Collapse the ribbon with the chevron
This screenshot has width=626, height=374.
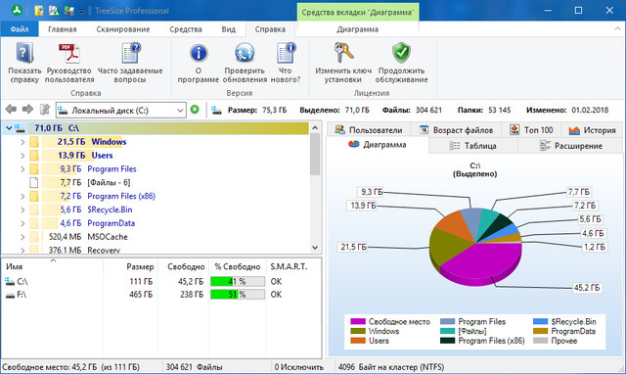pos(617,28)
